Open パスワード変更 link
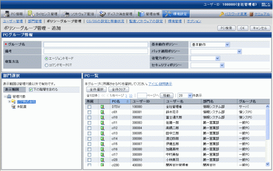Screen dimensions: 273x171 pyautogui.click(x=236, y=14)
